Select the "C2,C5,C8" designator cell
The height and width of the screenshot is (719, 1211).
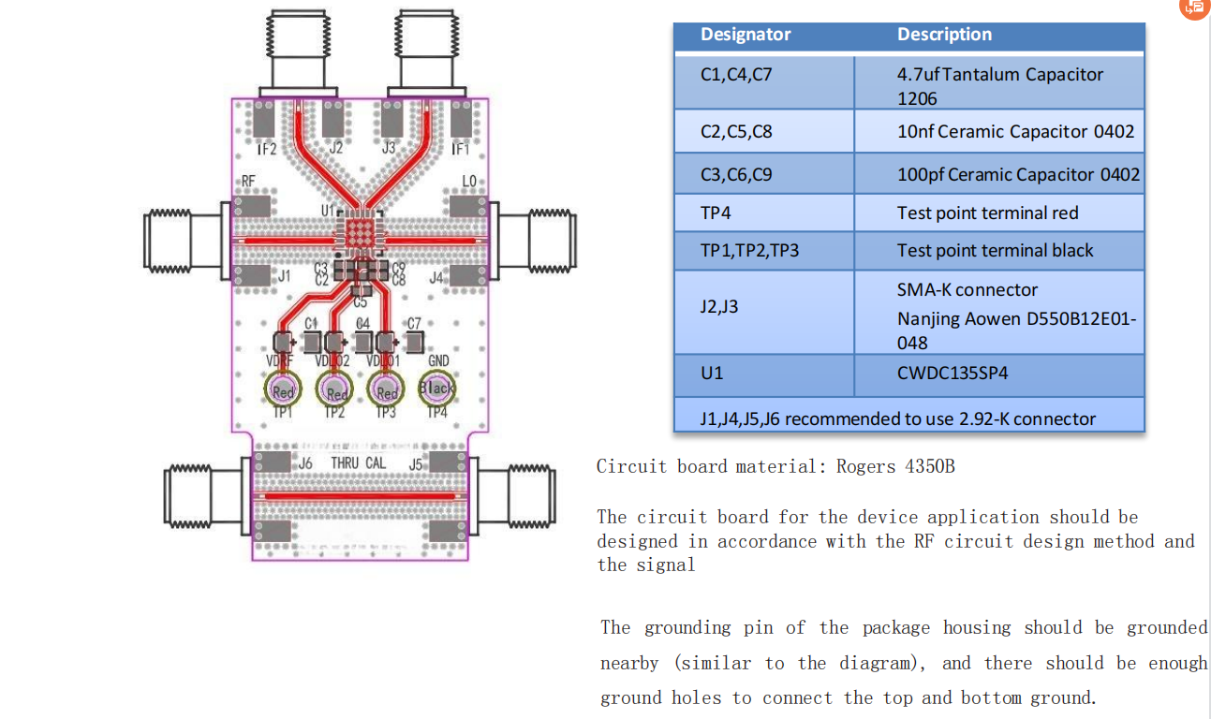(764, 131)
